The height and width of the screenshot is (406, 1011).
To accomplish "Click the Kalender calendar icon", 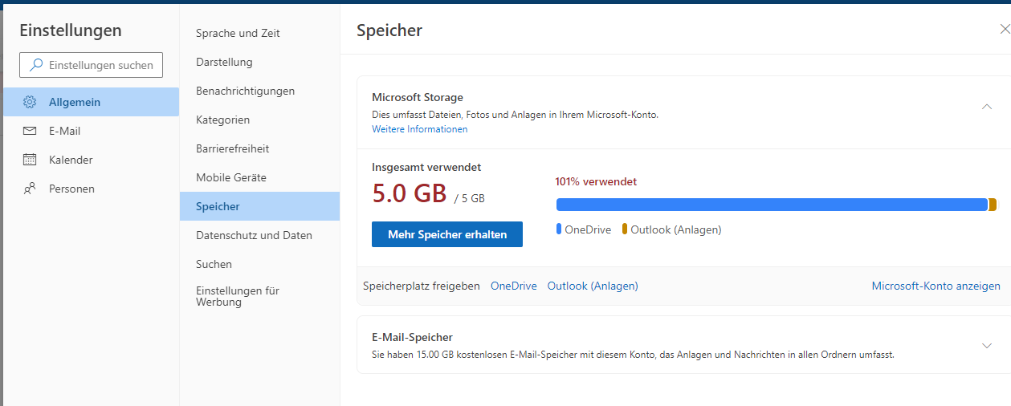I will pyautogui.click(x=30, y=160).
